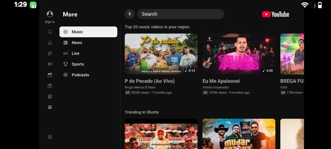Select the Live category
This screenshot has width=331, height=149.
click(88, 53)
